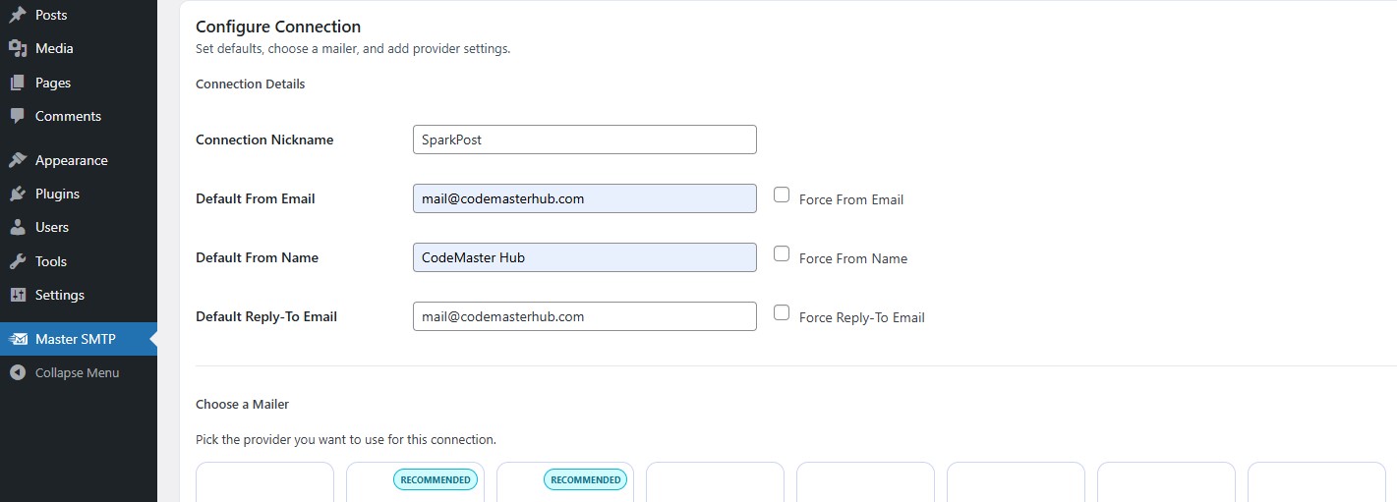Click the Plugins plug icon

[x=18, y=194]
